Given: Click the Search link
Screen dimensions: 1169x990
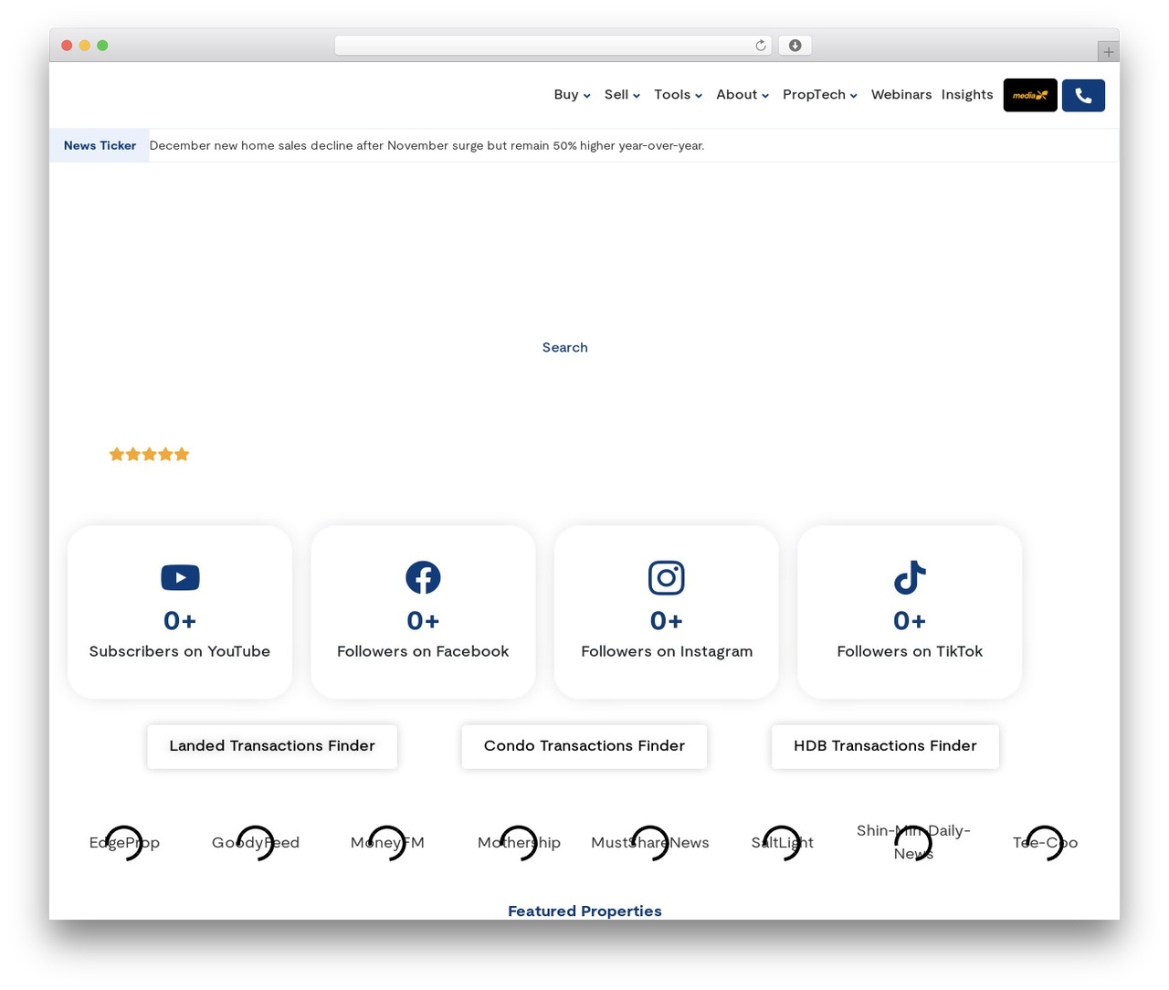Looking at the screenshot, I should (565, 348).
